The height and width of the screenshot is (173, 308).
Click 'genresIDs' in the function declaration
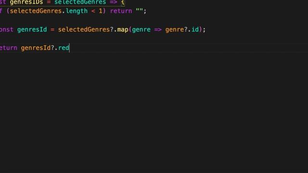click(x=26, y=2)
